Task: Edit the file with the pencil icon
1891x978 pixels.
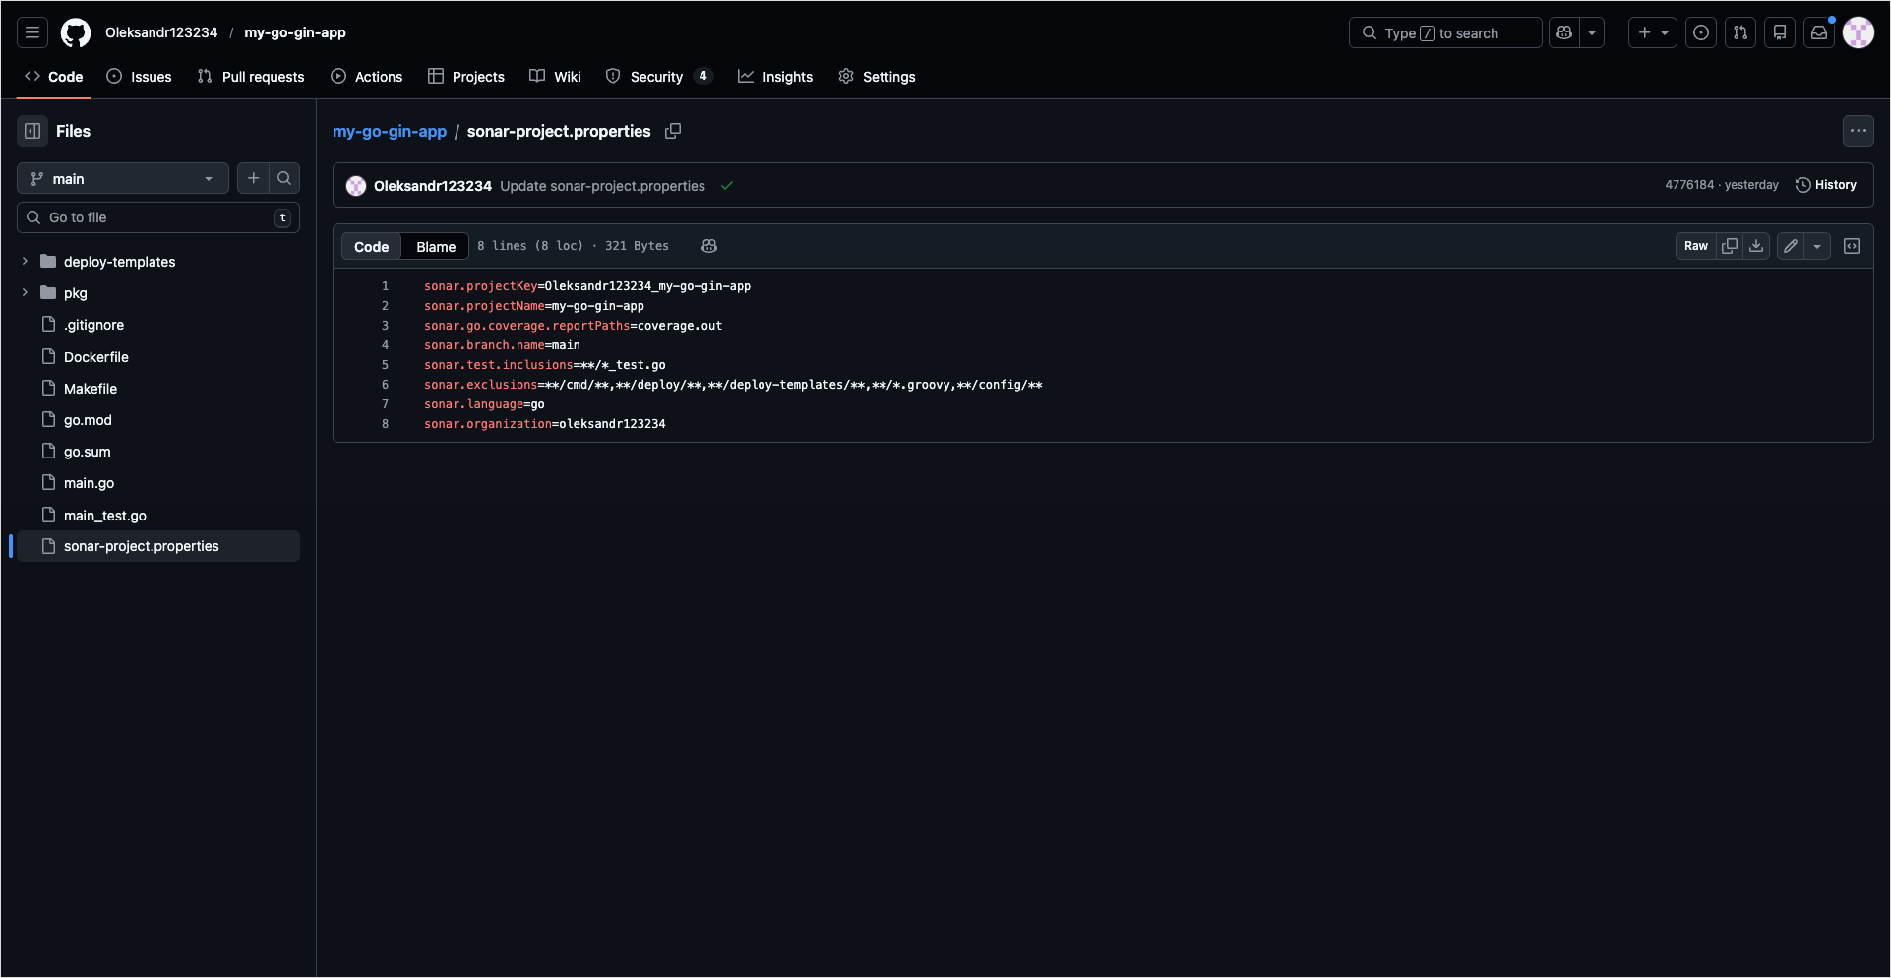Action: [1790, 246]
